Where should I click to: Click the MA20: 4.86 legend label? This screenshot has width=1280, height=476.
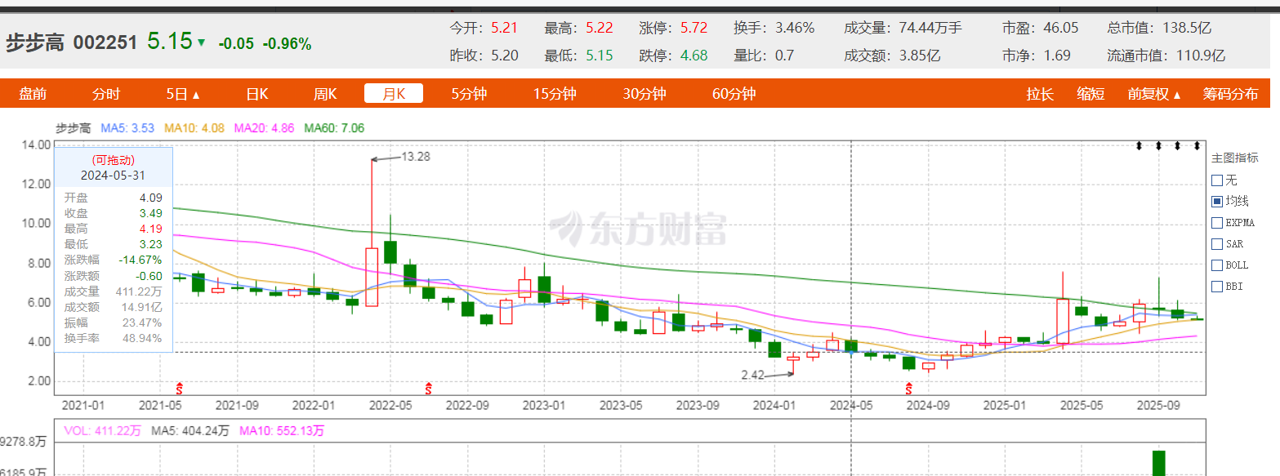coord(265,128)
